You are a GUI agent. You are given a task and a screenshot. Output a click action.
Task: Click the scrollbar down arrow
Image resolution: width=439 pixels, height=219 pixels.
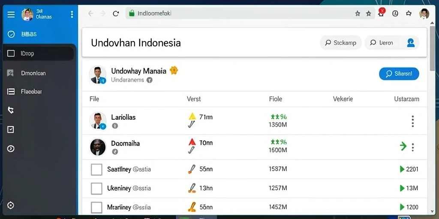[433, 212]
